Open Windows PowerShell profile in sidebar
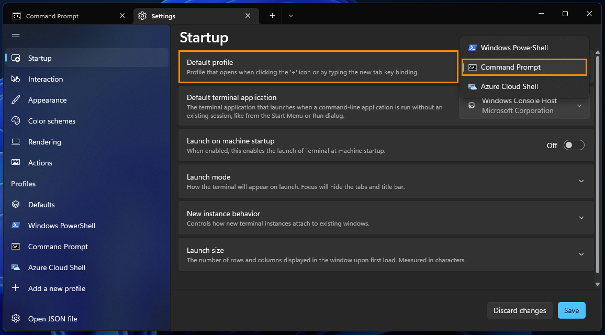 [x=87, y=226]
